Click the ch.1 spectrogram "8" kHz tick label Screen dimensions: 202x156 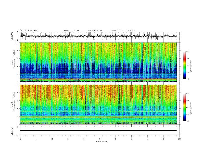click(x=18, y=50)
